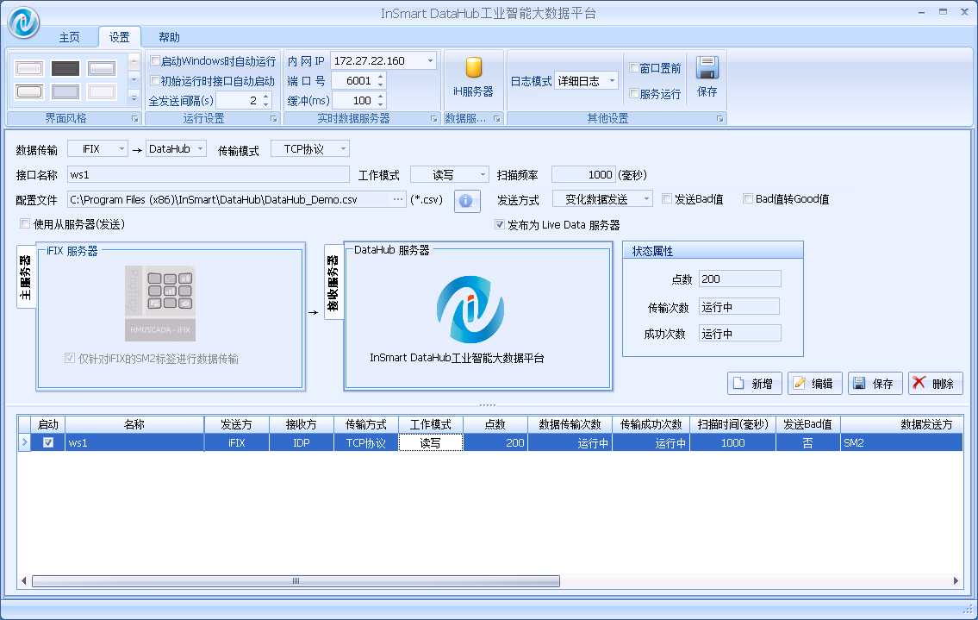Open the 传输模式 TCP协议 dropdown
The width and height of the screenshot is (978, 620).
(x=343, y=148)
